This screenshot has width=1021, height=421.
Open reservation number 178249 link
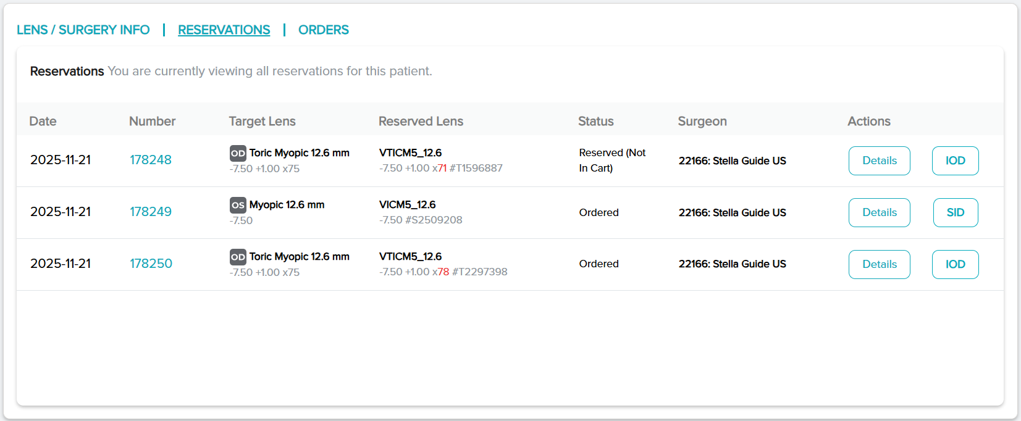[151, 212]
